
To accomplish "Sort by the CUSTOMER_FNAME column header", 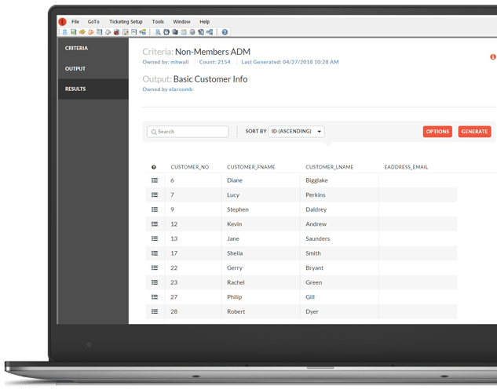I will [x=250, y=167].
